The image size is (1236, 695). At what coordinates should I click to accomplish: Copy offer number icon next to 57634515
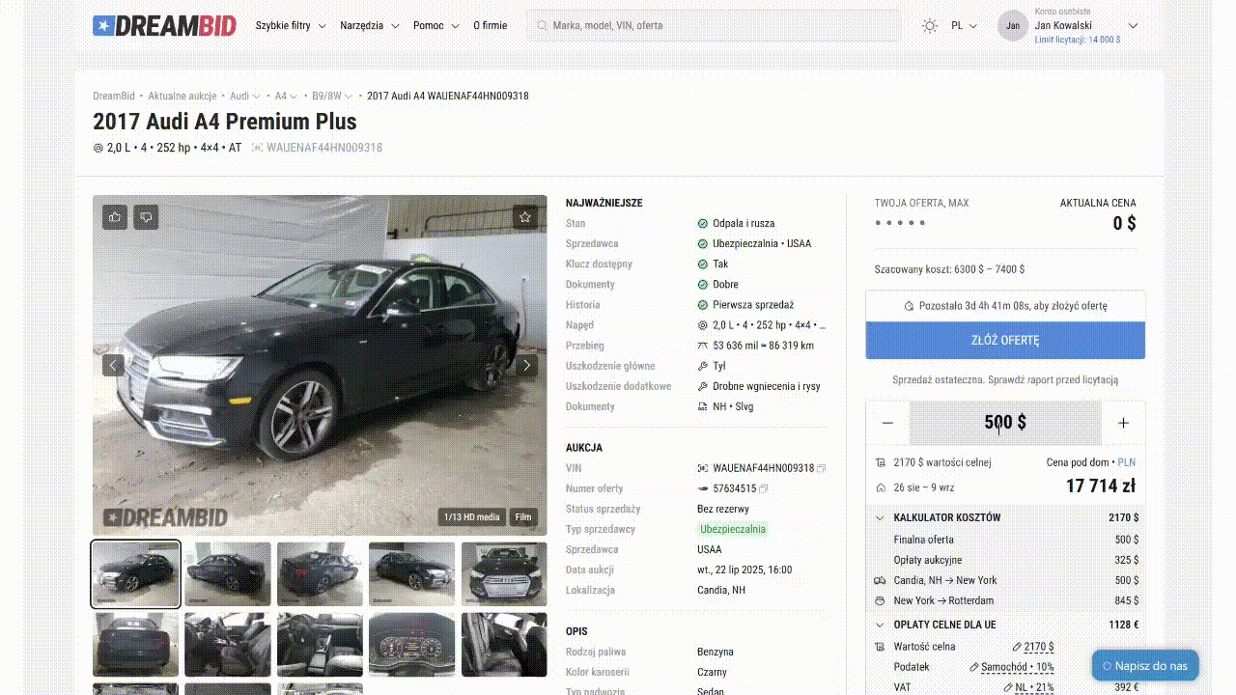(764, 488)
